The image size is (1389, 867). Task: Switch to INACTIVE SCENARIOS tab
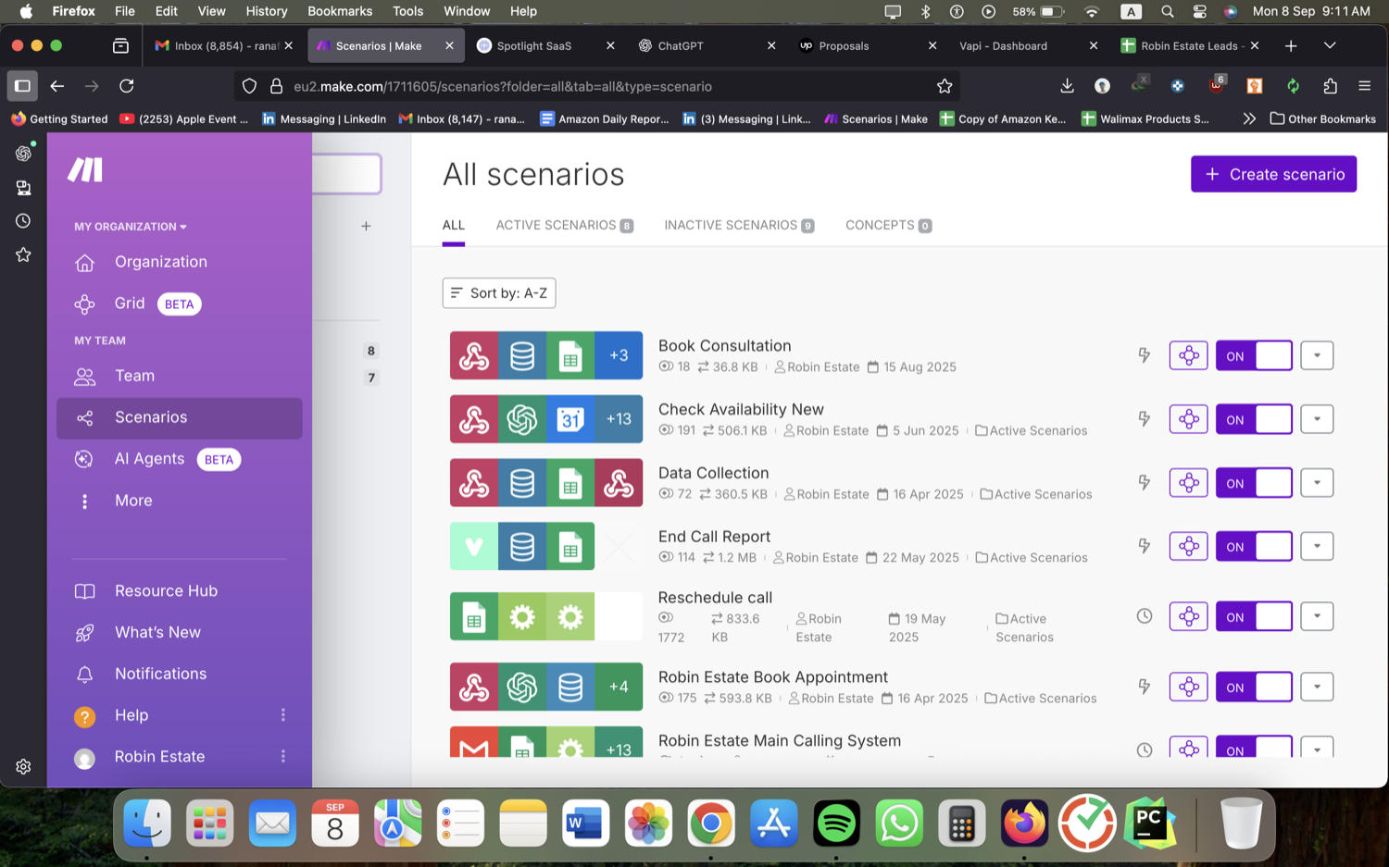[739, 225]
